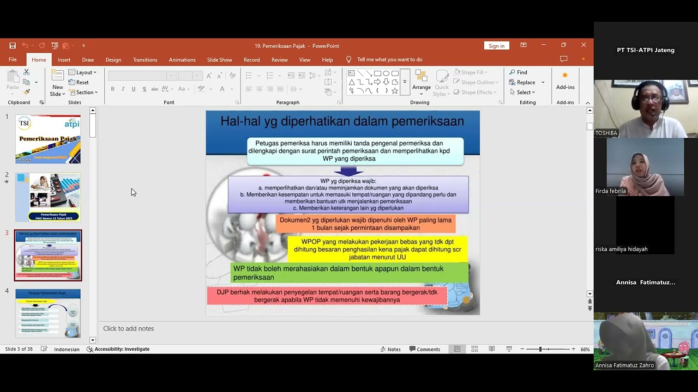Click Replace in the Editing group
Image resolution: width=698 pixels, height=392 pixels.
point(522,82)
